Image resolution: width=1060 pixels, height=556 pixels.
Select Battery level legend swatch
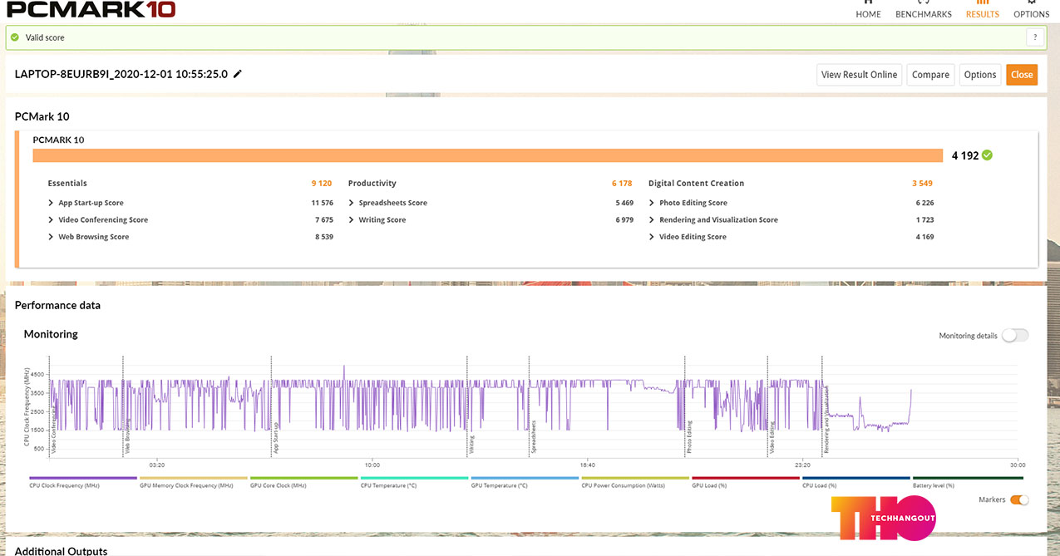pyautogui.click(x=967, y=478)
